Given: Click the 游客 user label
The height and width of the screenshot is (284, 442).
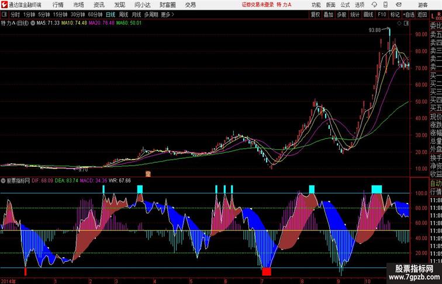Looking at the screenshot, I should 423,5.
